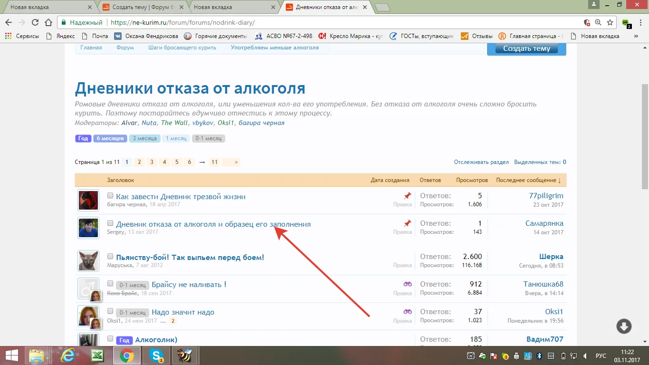Image resolution: width=649 pixels, height=365 pixels.
Task: Bookmark this page with the star icon
Action: (610, 22)
